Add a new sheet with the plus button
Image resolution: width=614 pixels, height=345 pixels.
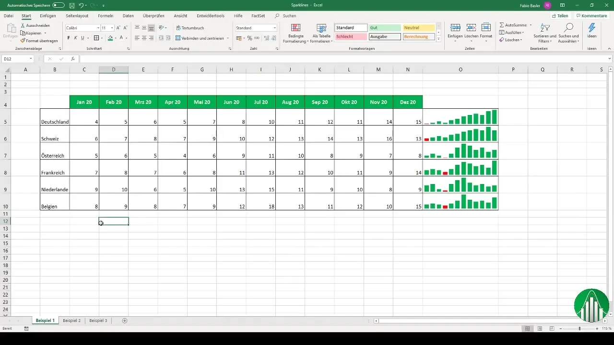click(125, 320)
